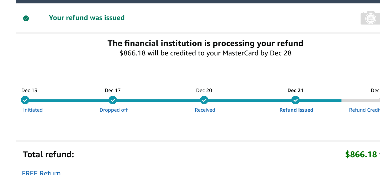Click the bold Dec 21 date label
The height and width of the screenshot is (175, 380).
[x=295, y=90]
